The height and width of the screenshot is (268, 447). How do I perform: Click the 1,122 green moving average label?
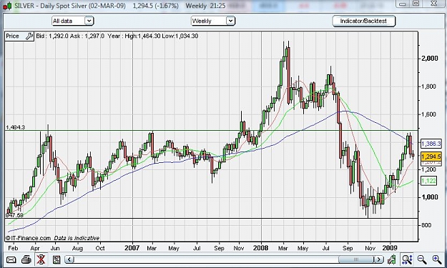[x=428, y=181]
